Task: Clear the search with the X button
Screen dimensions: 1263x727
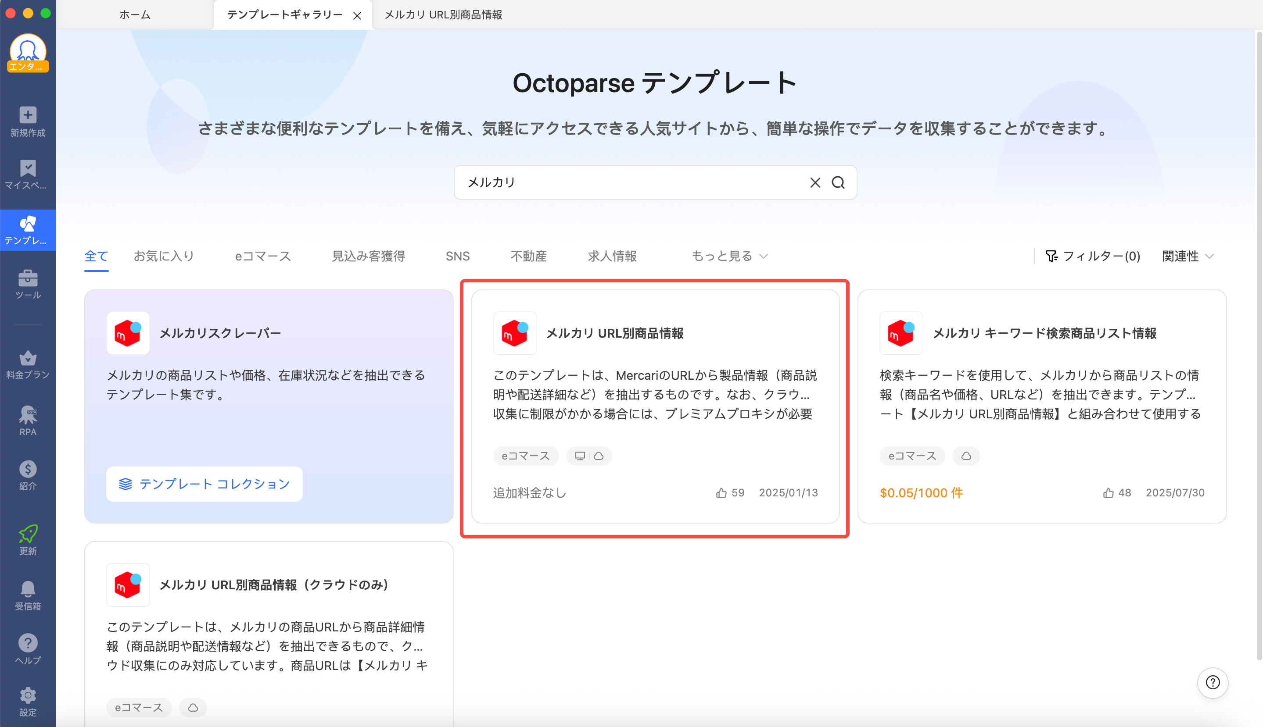Action: click(815, 182)
